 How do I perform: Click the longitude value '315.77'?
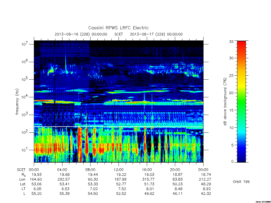click(x=148, y=179)
